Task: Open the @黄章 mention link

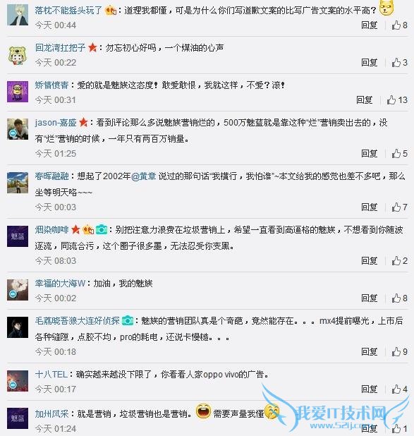Action: [x=143, y=176]
